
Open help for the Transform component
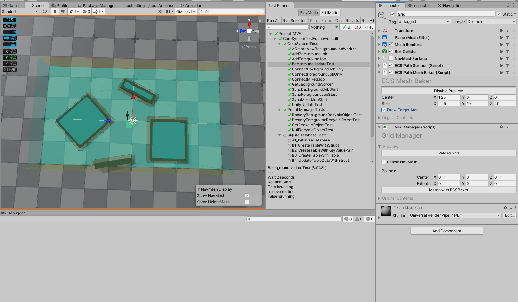[x=501, y=31]
